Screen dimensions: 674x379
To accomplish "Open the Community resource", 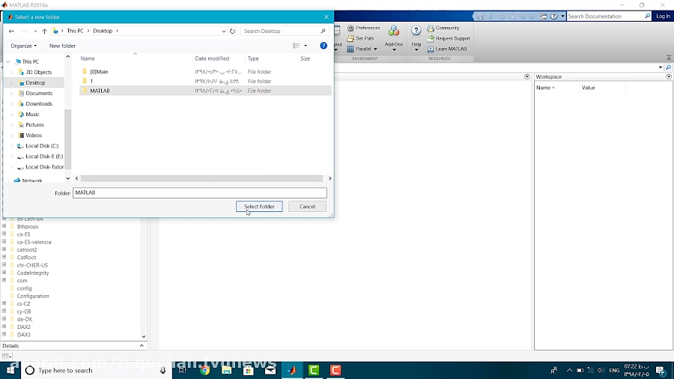I will point(443,28).
